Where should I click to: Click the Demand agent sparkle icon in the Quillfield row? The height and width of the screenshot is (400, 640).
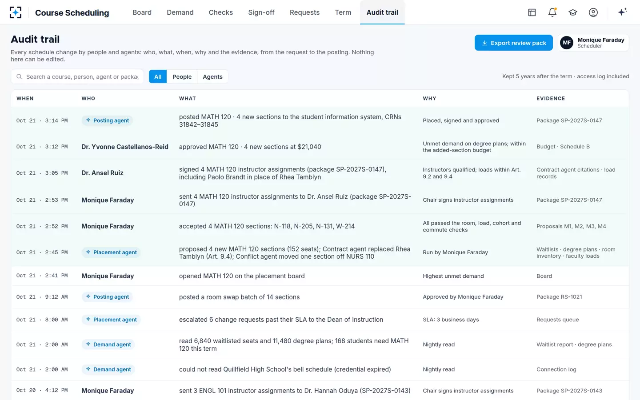coord(88,369)
